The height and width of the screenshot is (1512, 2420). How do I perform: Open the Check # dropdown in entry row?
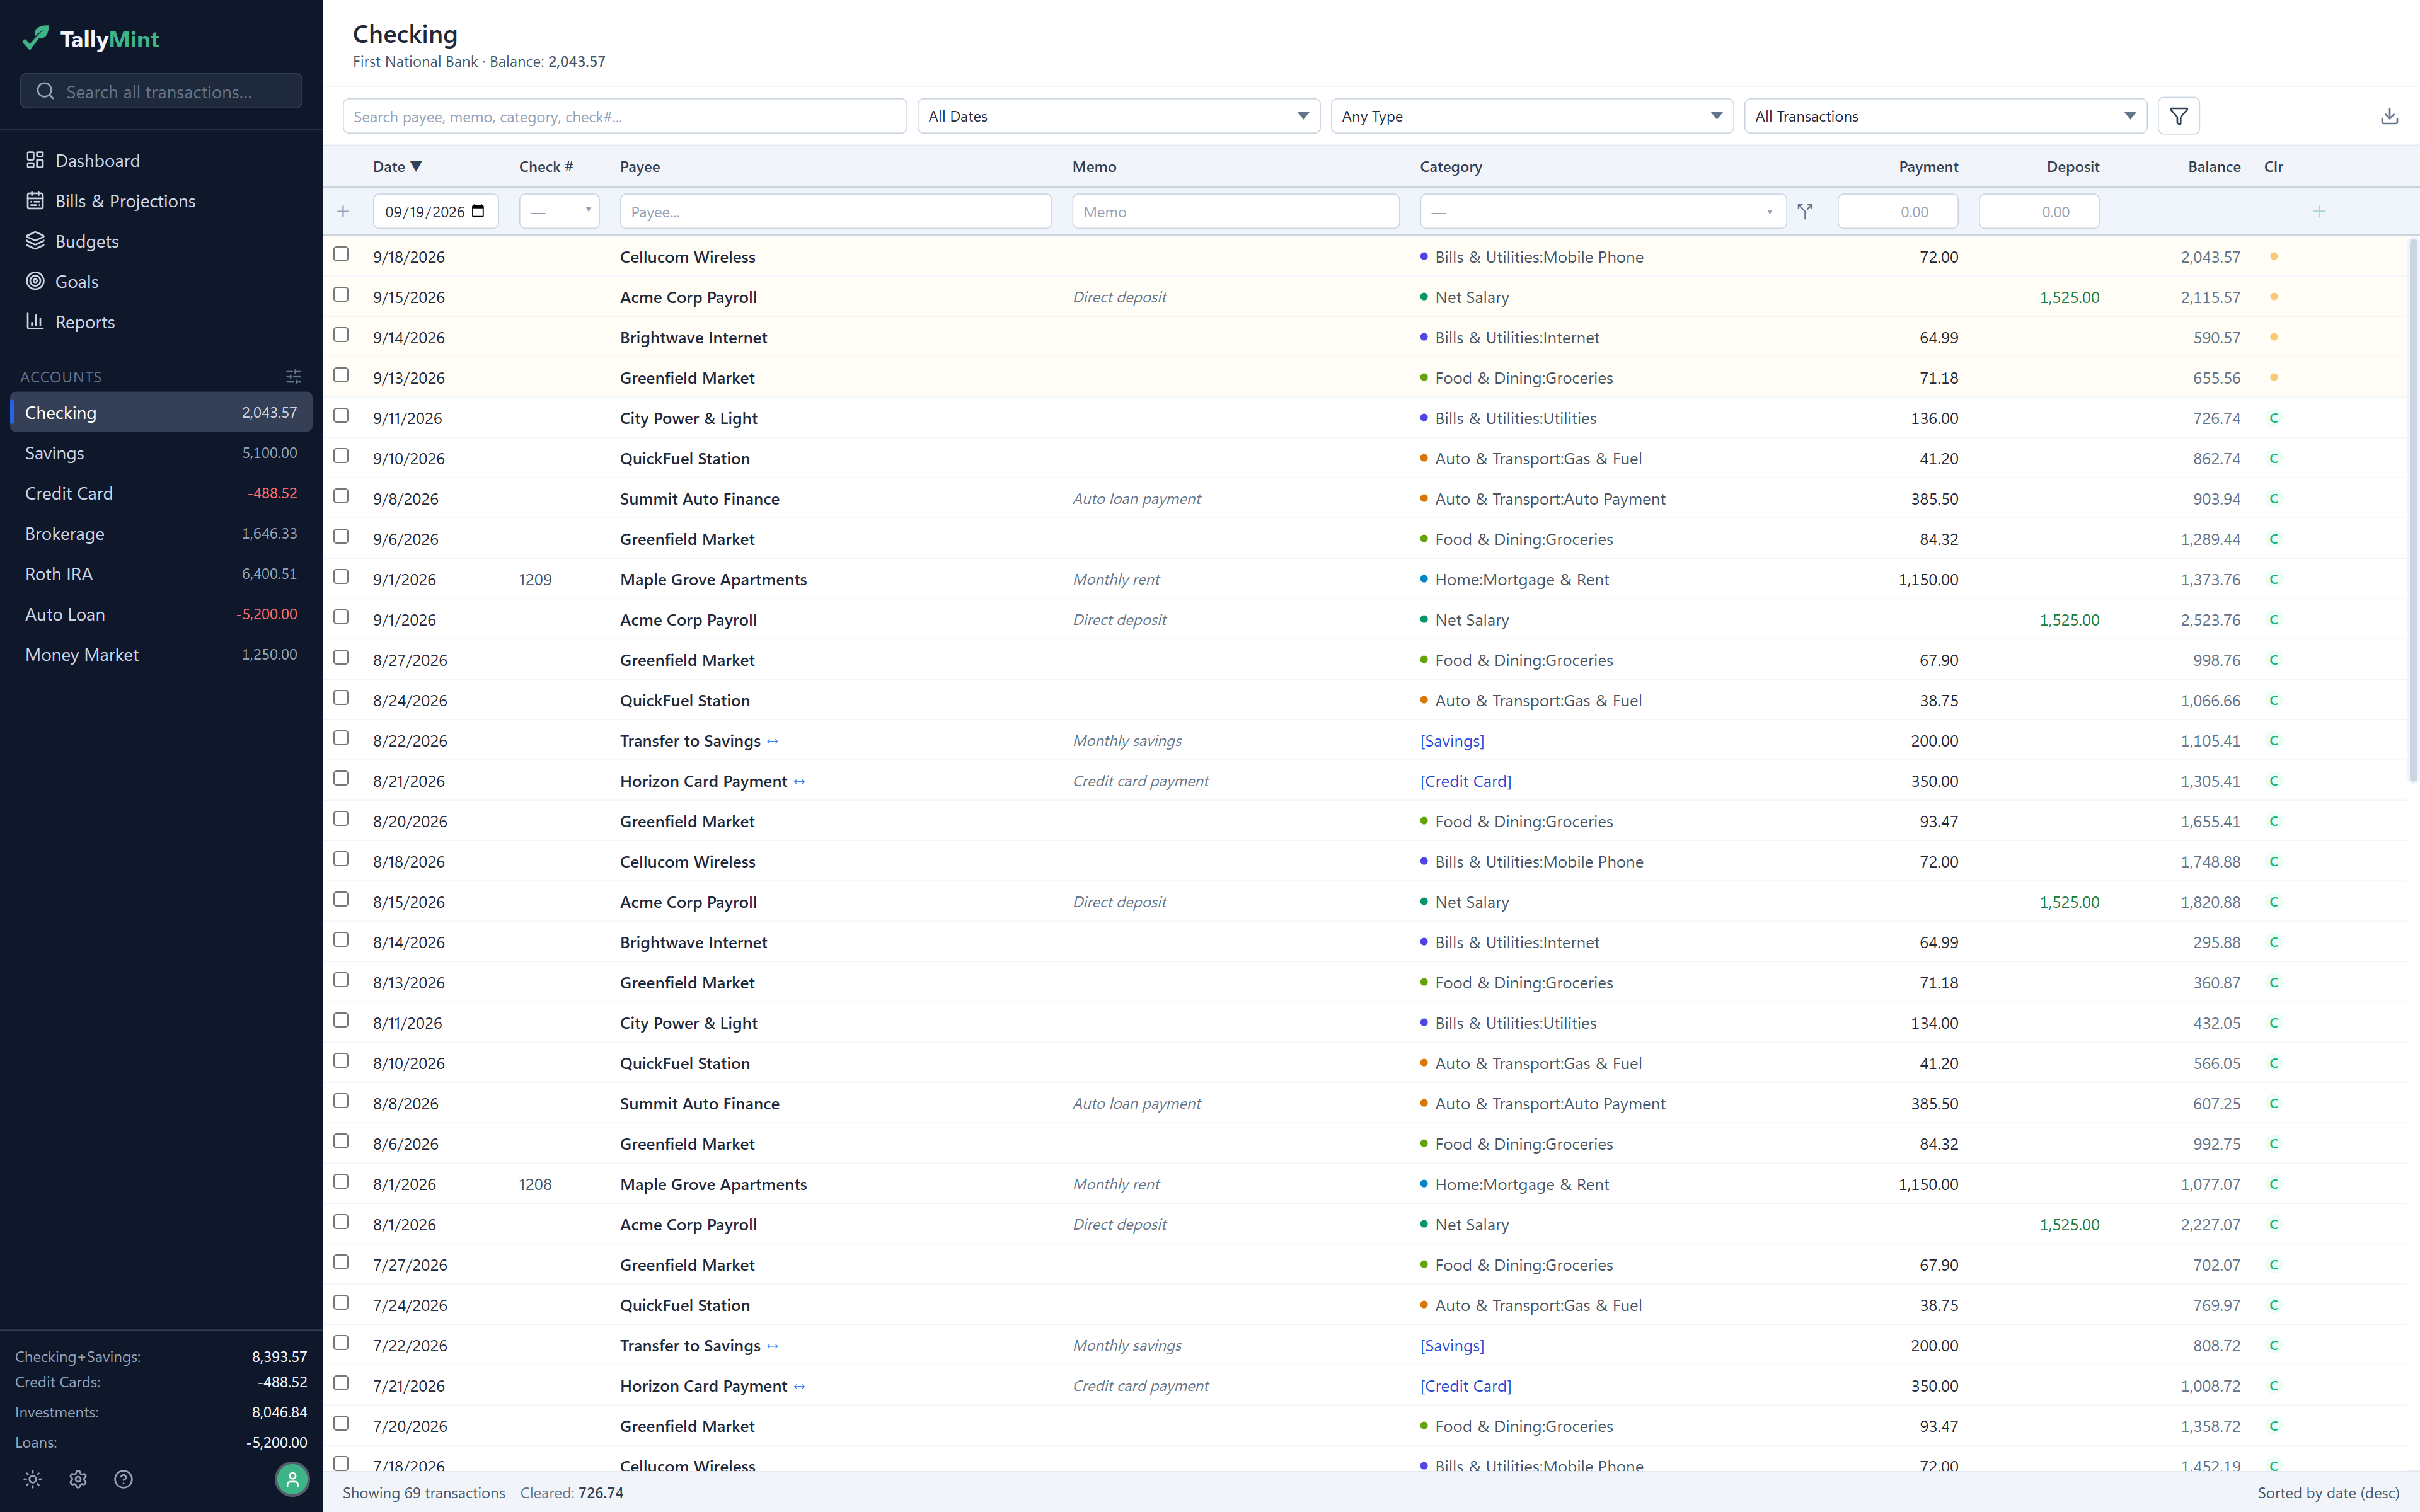click(559, 211)
